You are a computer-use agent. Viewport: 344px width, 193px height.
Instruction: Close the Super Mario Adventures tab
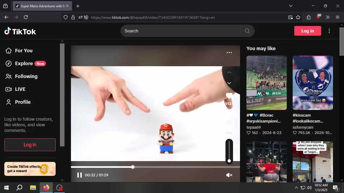point(67,6)
